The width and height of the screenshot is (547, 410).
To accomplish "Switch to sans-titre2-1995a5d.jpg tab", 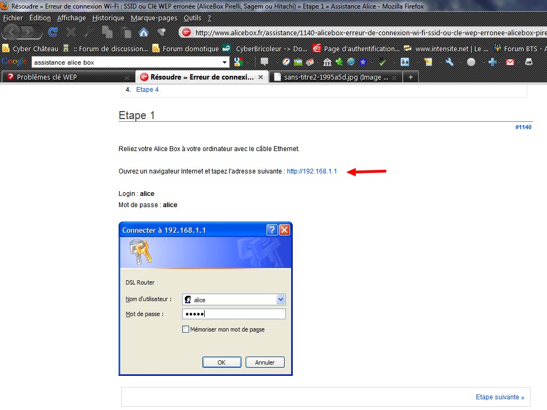I will tap(331, 77).
